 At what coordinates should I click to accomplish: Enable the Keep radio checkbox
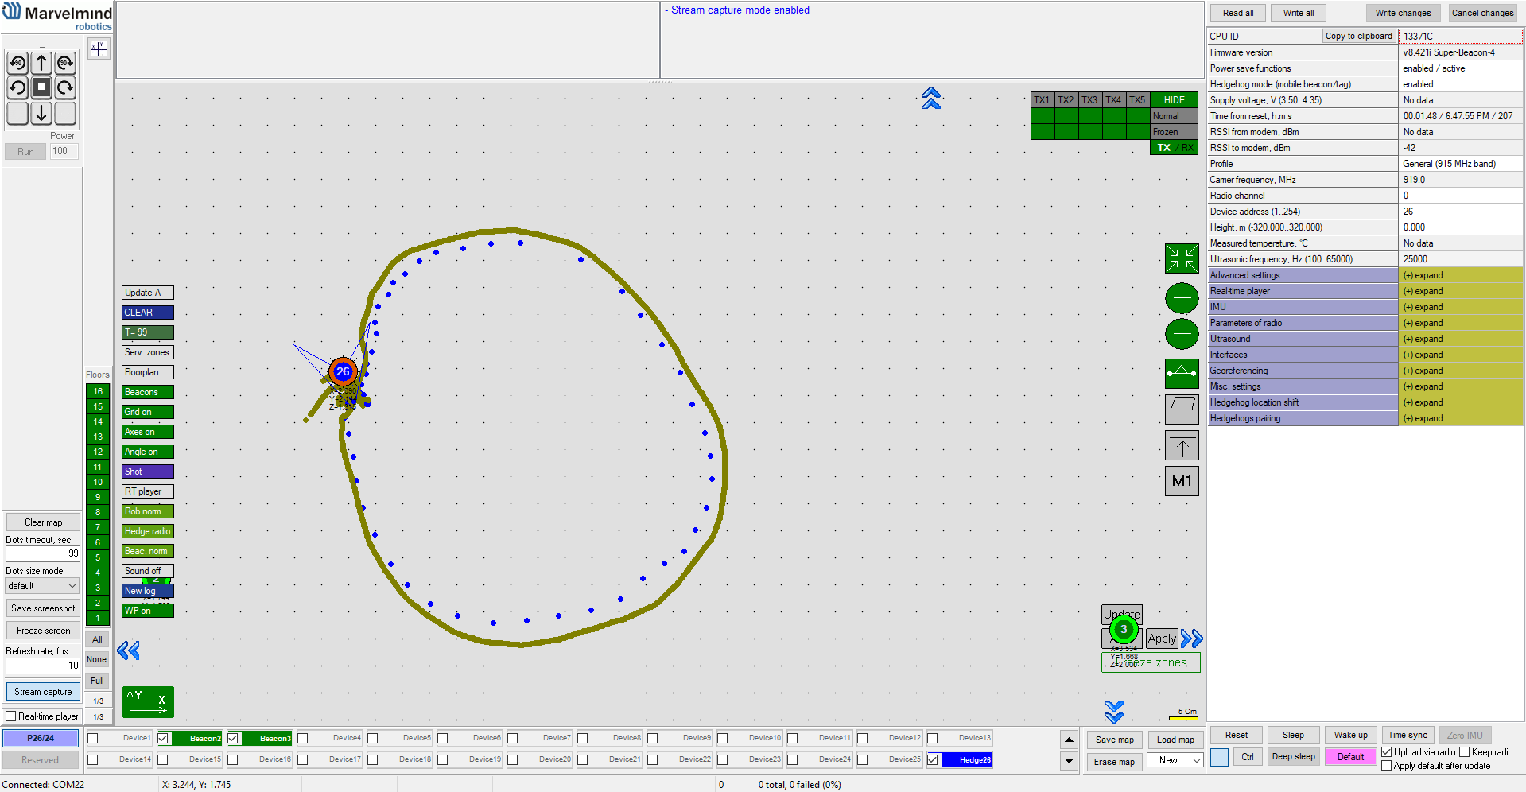[x=1464, y=752]
